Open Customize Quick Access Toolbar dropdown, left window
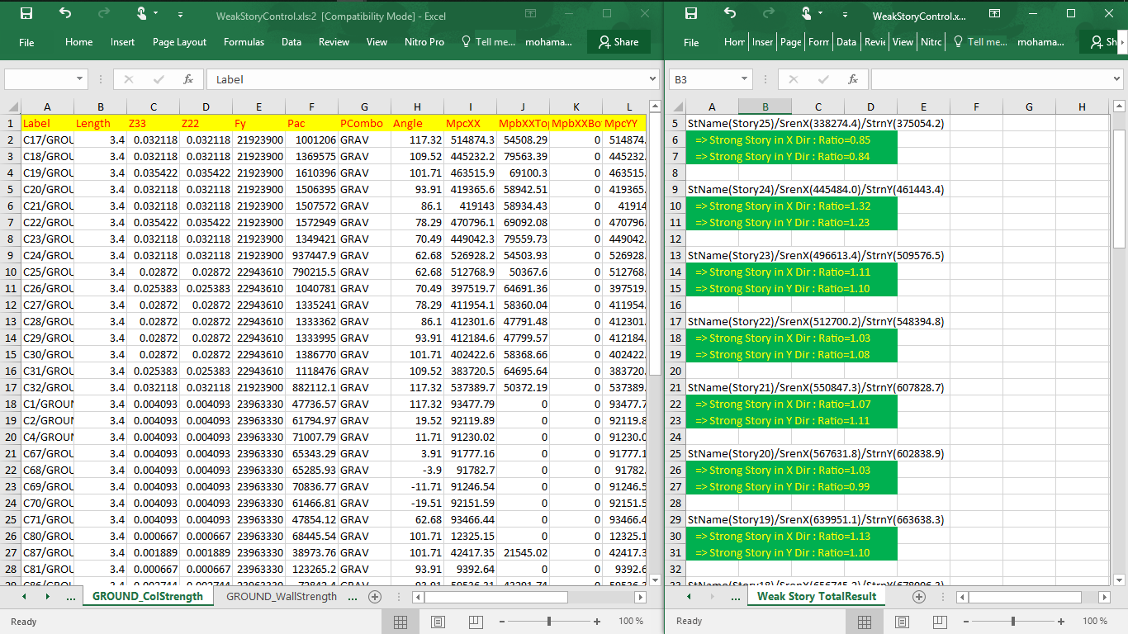1128x634 pixels. [180, 15]
